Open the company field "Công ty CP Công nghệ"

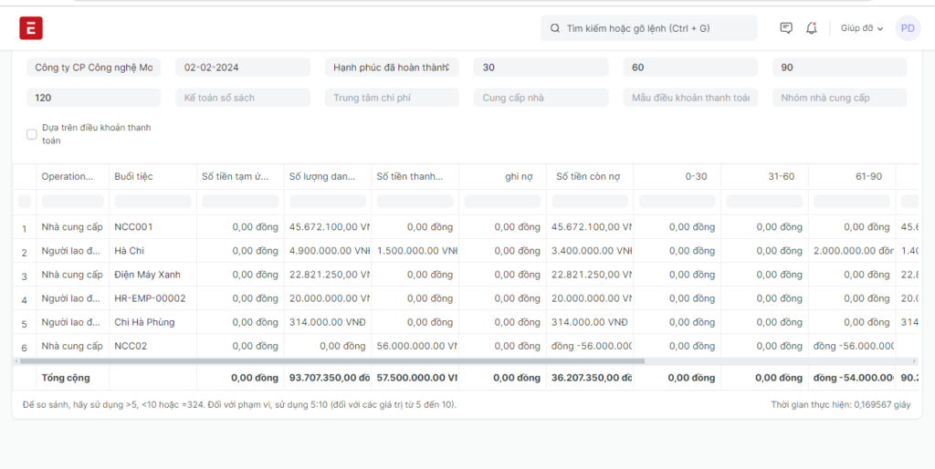pos(93,68)
